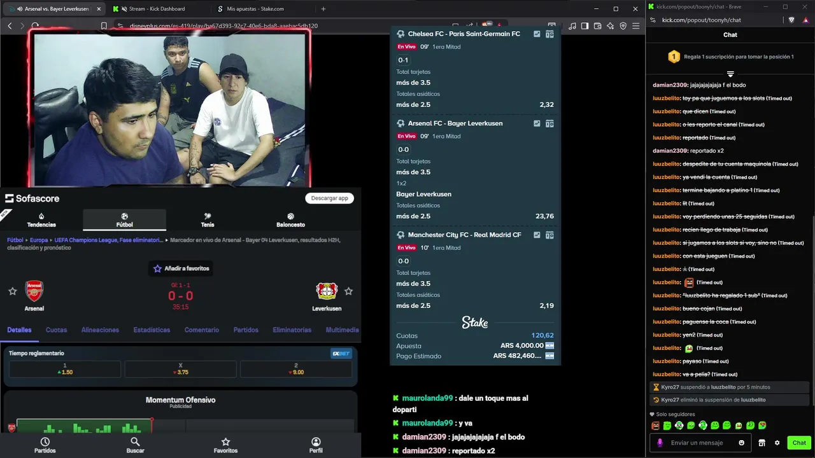Open stats chart for Manchester City - Real Madrid

537,235
